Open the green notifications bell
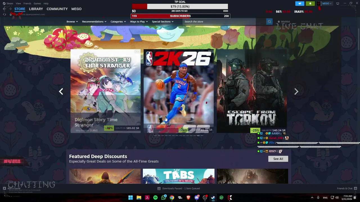360x202 pixels. (310, 3)
